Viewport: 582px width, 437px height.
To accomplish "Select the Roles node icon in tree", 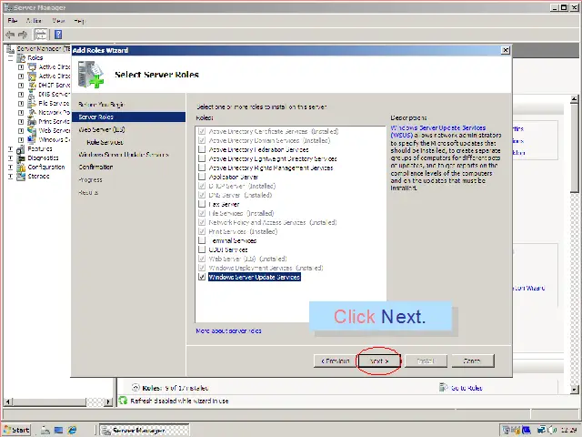I will click(21, 58).
